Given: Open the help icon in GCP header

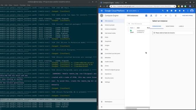Looking at the screenshot, I should [180, 11].
